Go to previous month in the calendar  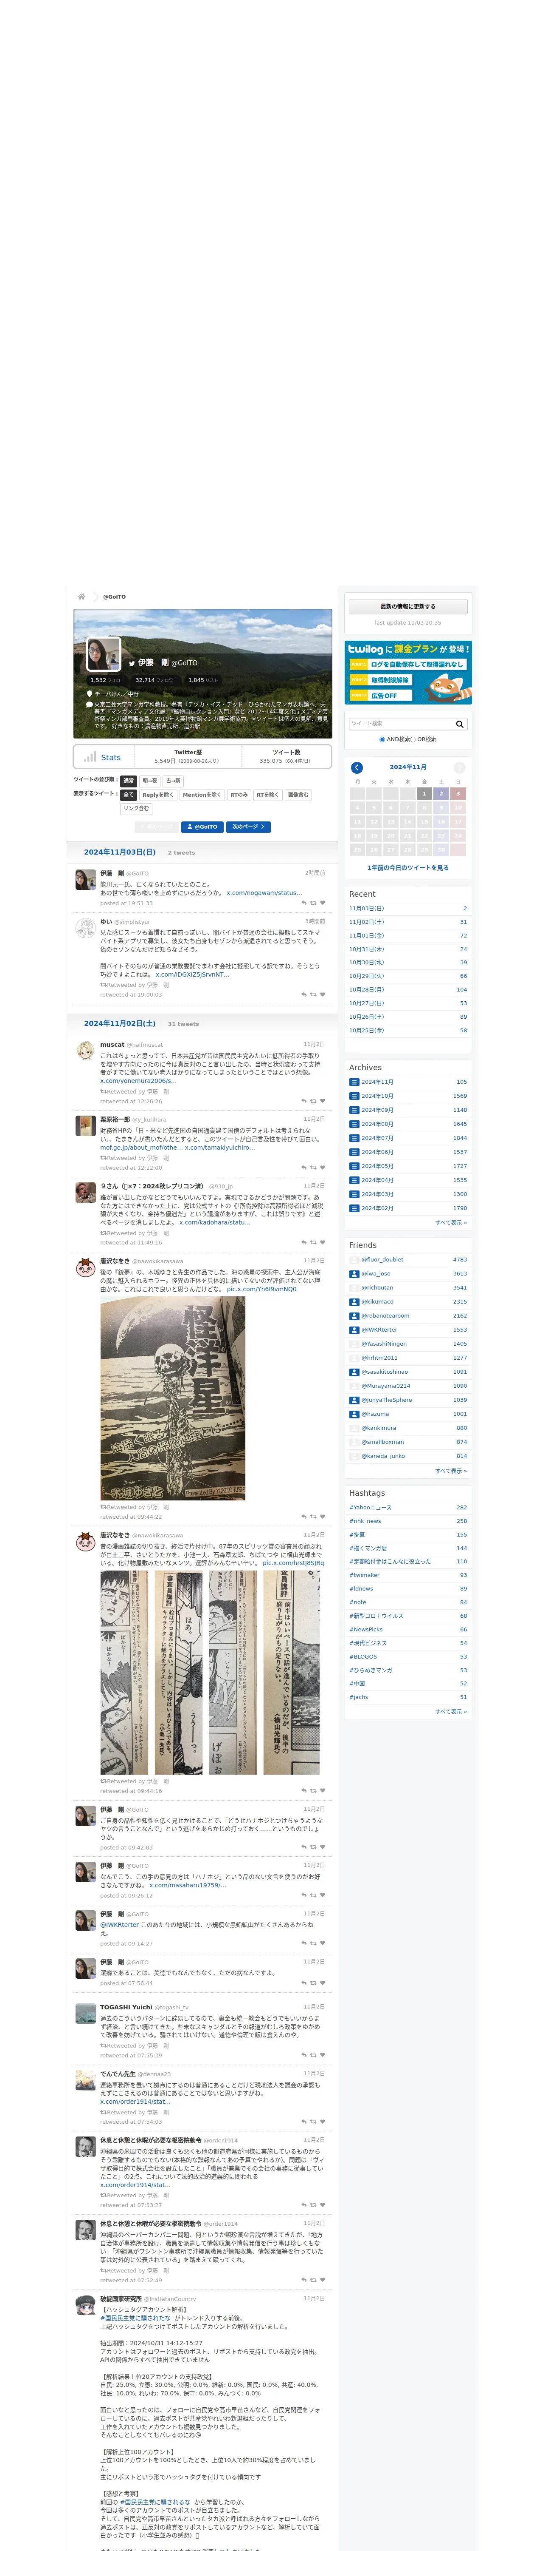(x=357, y=767)
